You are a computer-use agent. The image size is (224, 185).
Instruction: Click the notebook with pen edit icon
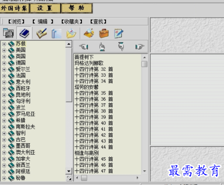[41, 33]
